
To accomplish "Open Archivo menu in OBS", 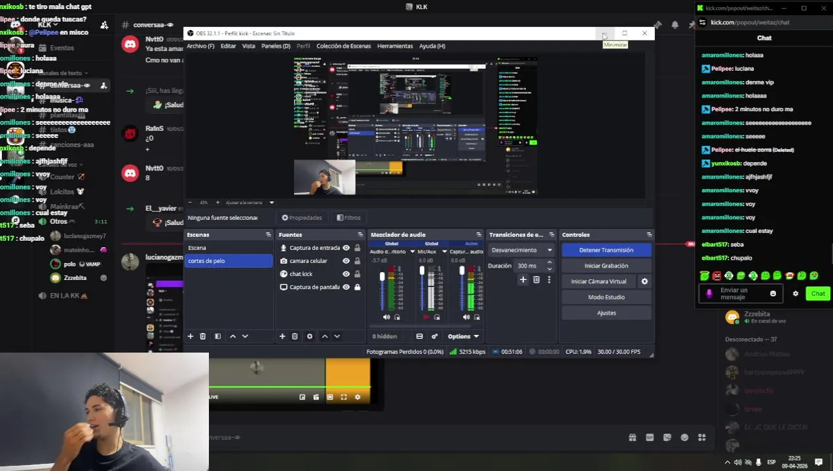I will 200,46.
